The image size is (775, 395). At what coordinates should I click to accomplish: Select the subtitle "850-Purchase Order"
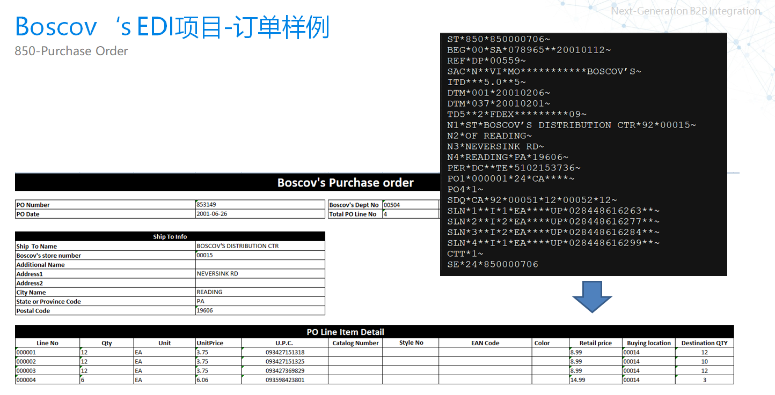pyautogui.click(x=71, y=51)
